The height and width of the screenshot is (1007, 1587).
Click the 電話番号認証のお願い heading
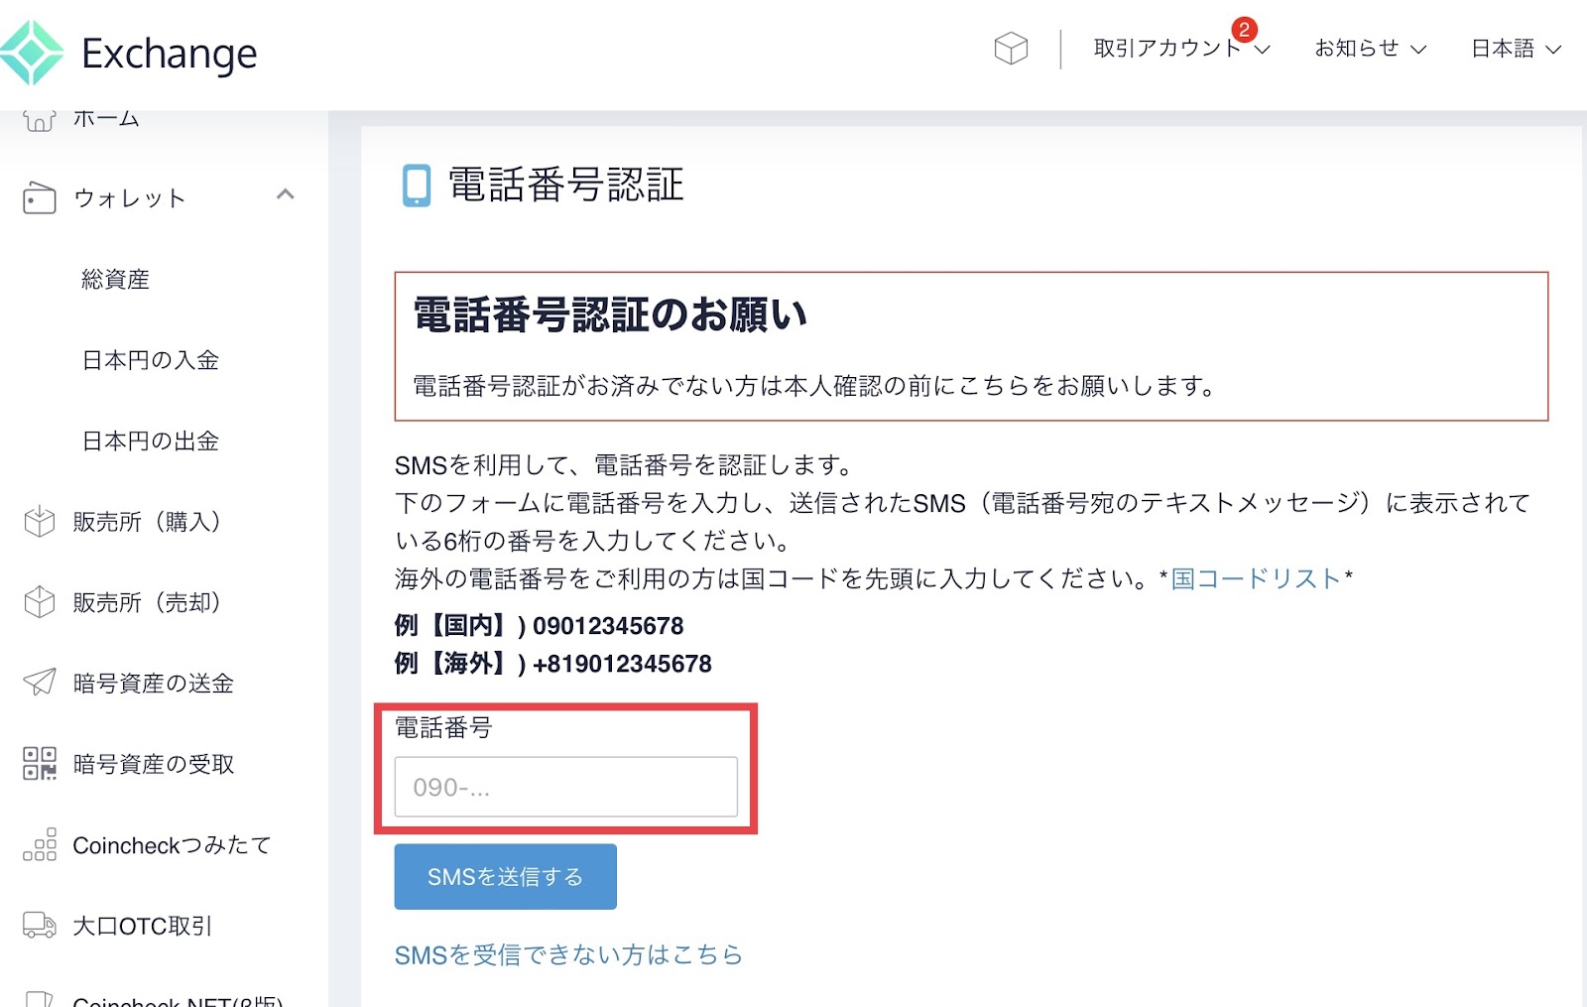tap(610, 315)
